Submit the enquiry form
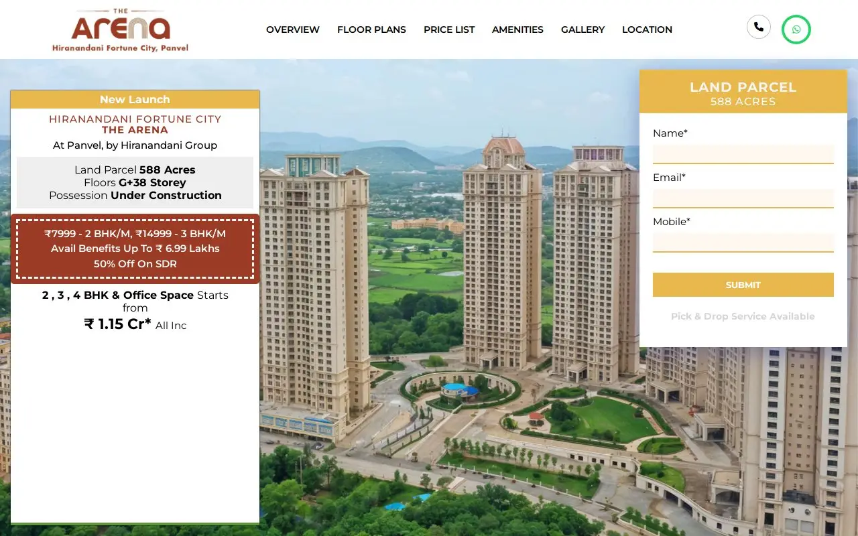Image resolution: width=858 pixels, height=536 pixels. pos(743,285)
